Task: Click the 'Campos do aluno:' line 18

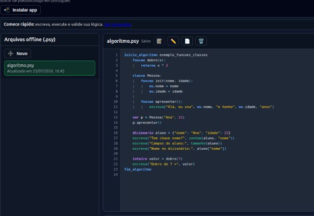Action: pos(177,143)
